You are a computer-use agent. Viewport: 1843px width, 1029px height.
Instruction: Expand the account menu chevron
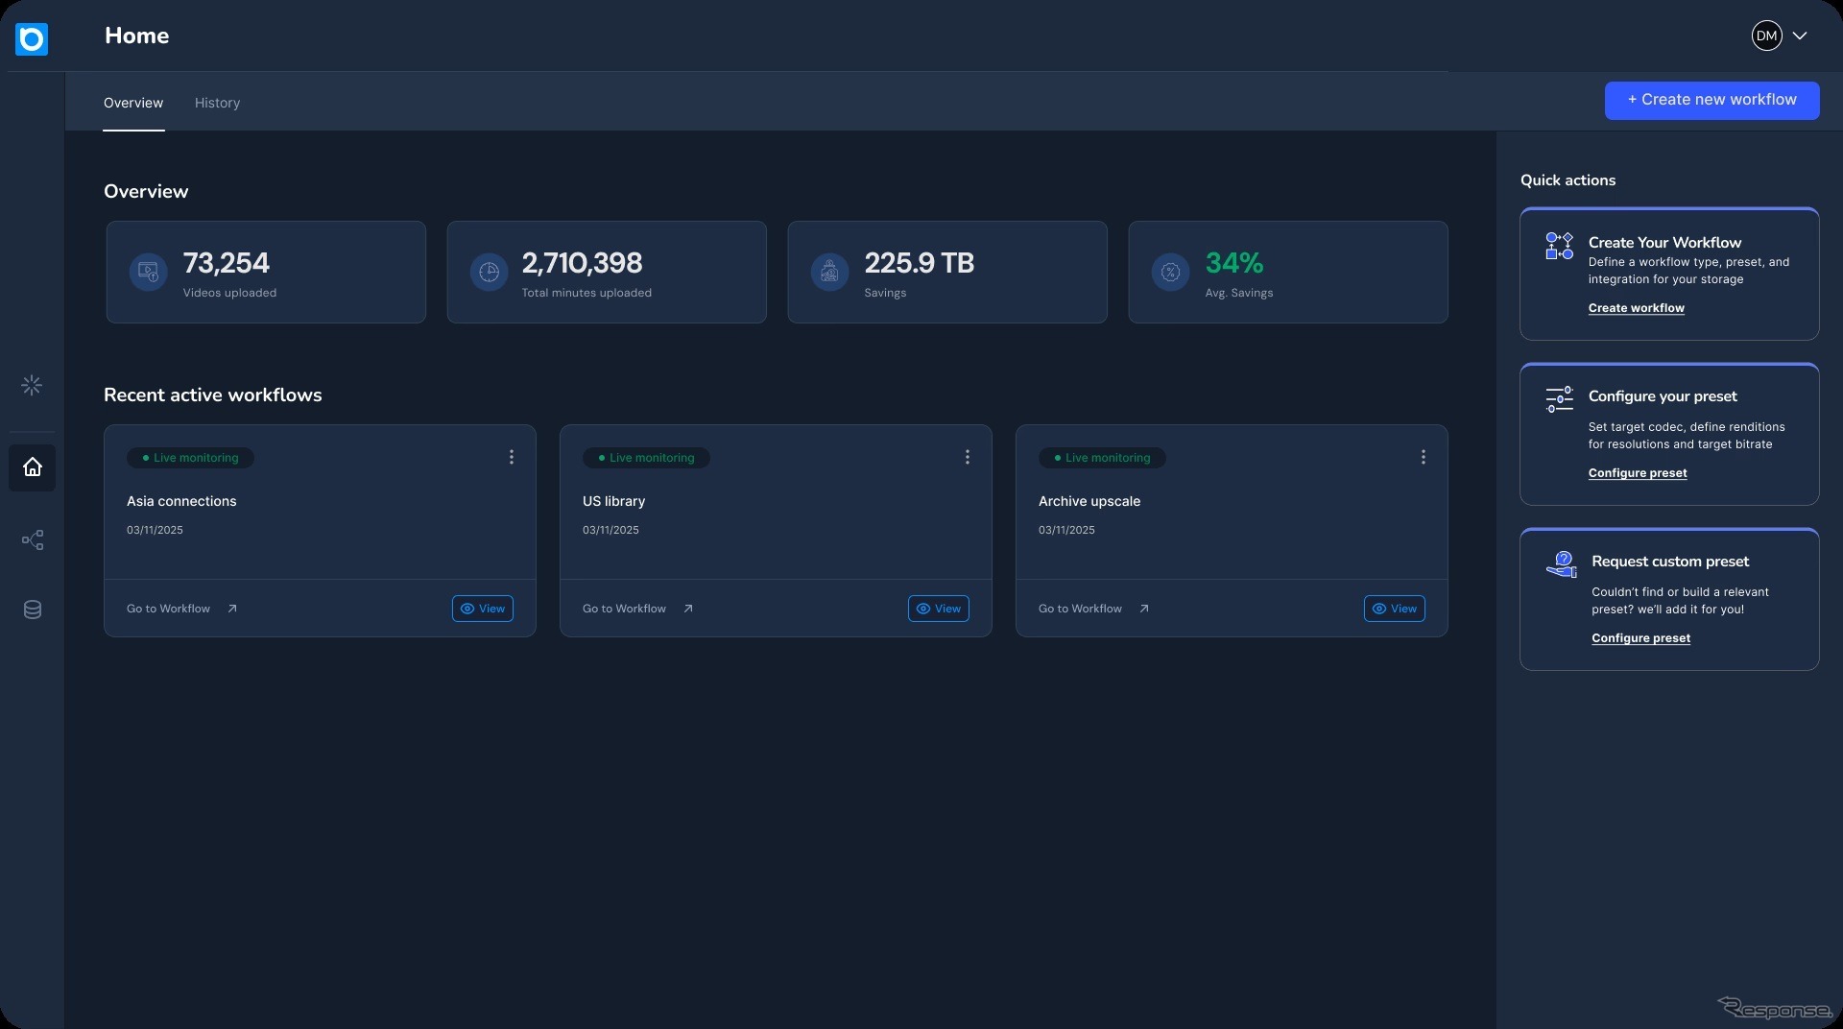(1801, 36)
